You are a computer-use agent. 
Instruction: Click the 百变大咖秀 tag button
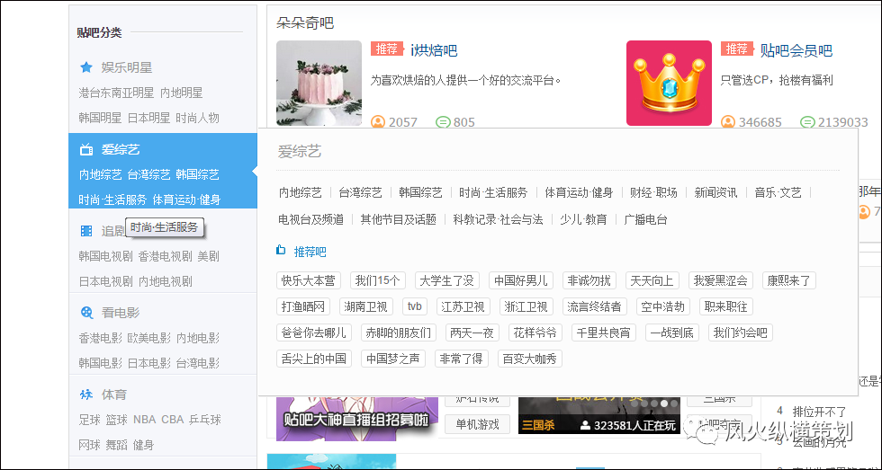tap(530, 359)
